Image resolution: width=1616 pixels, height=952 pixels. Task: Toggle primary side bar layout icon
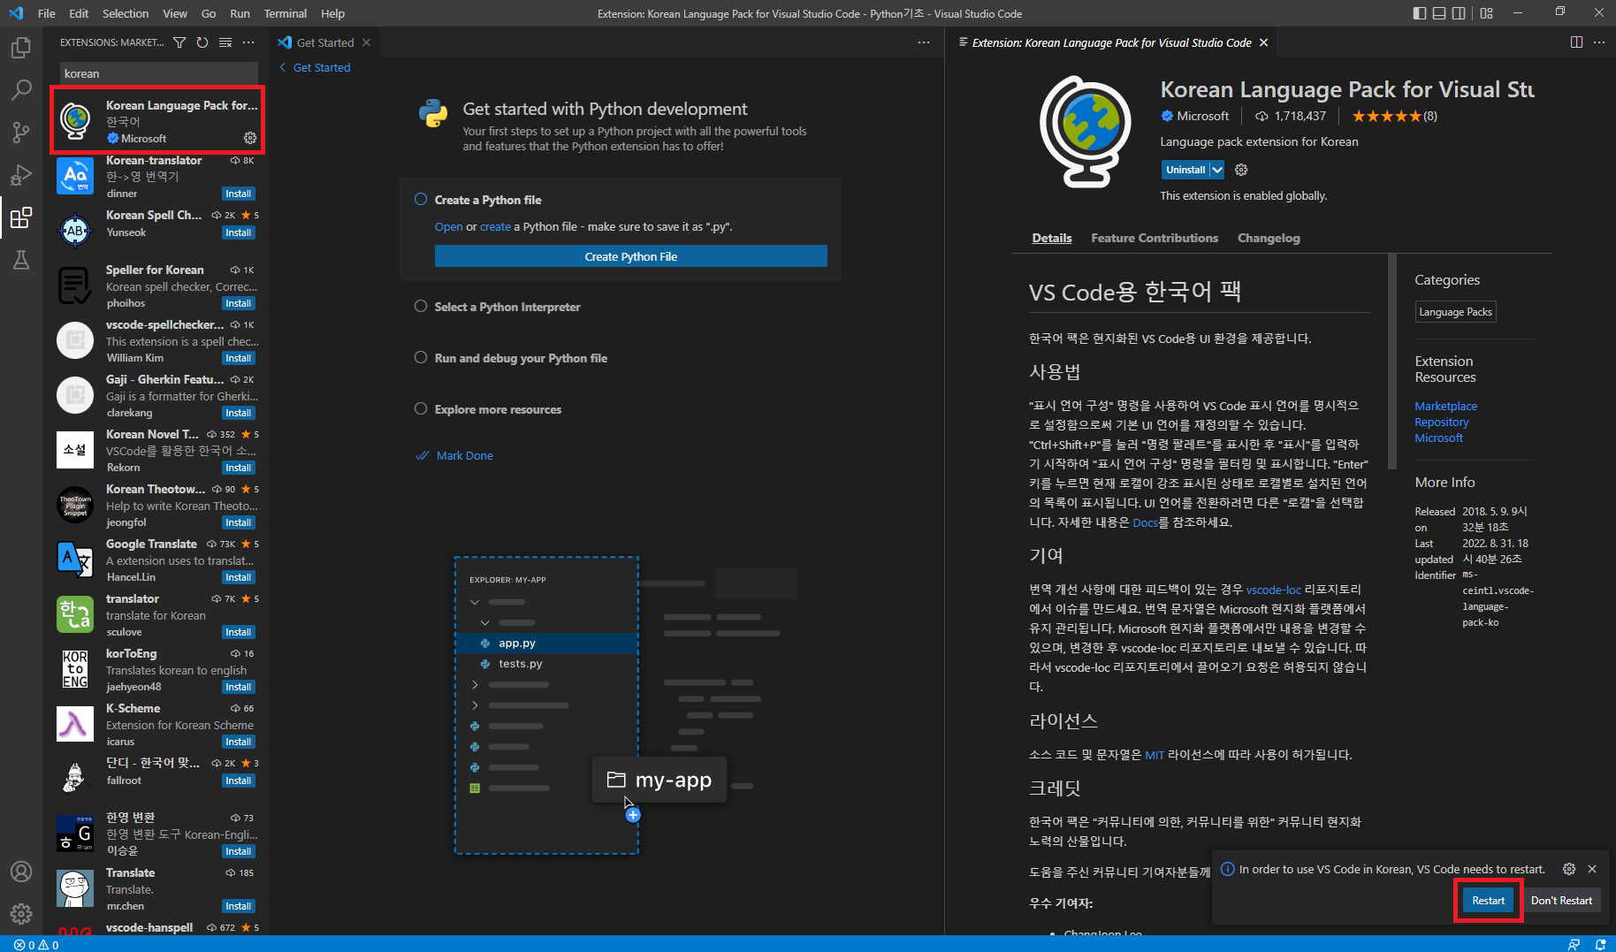pos(1420,13)
